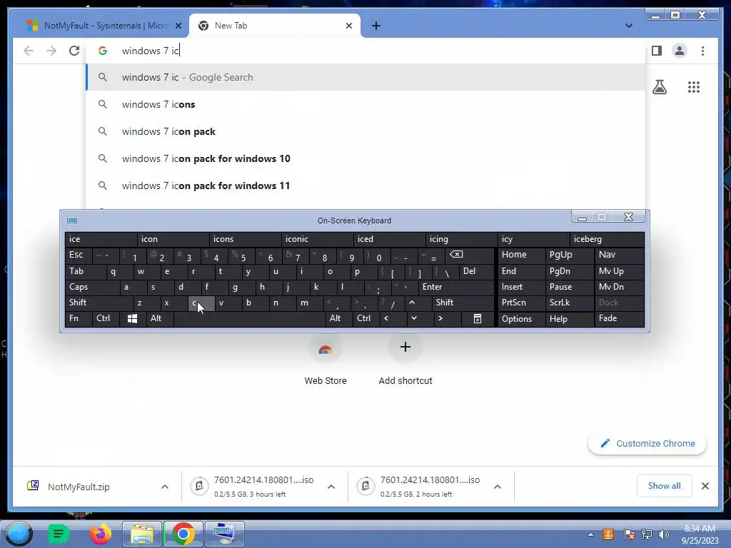Toggle the Fn key
This screenshot has height=548, width=731.
[x=78, y=319]
